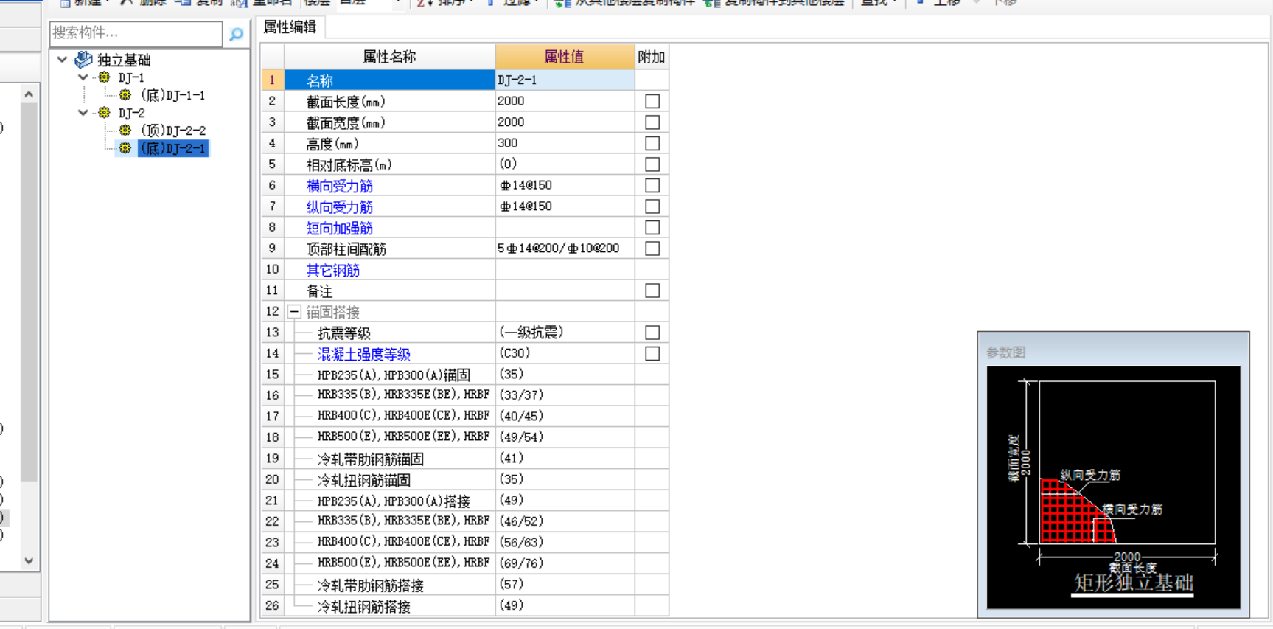Click the 备注 property name cell
The width and height of the screenshot is (1273, 629).
point(390,291)
